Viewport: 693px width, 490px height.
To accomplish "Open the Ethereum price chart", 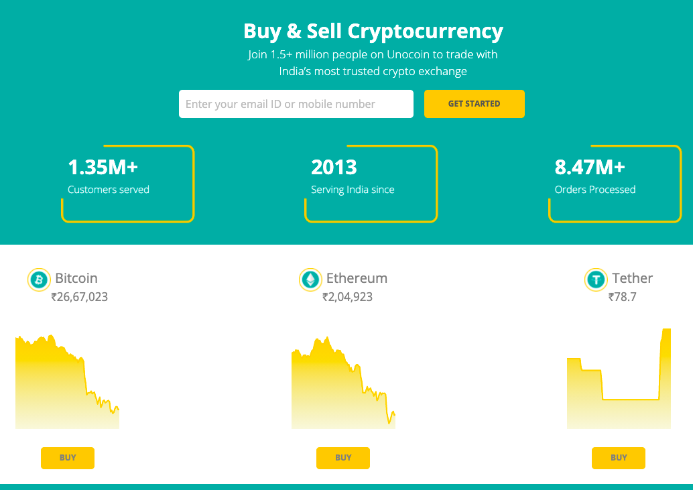I will [x=343, y=383].
